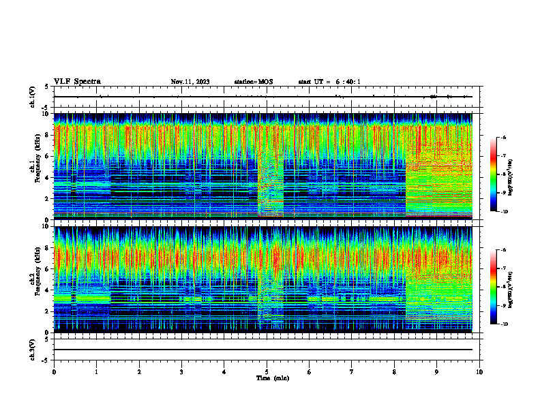Click the ch.1 voltage waveform trace
Image resolution: width=540 pixels, height=417 pixels.
click(262, 97)
